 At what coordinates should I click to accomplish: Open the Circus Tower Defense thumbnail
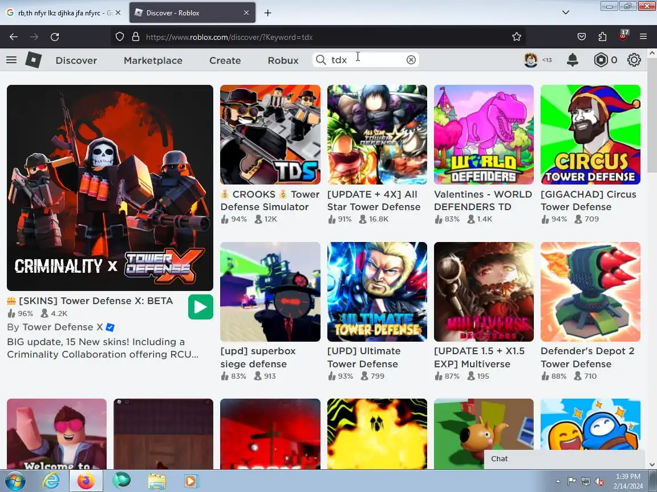pyautogui.click(x=590, y=135)
